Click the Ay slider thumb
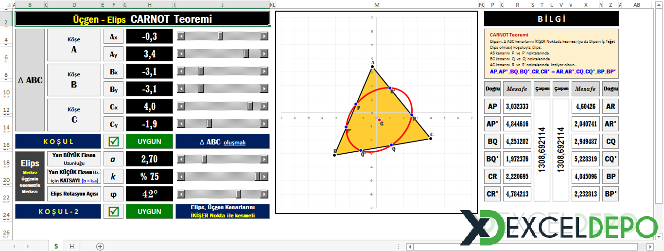Viewport: 664px width, 251px height. pyautogui.click(x=246, y=54)
